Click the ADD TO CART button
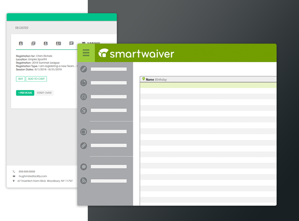 pyautogui.click(x=36, y=79)
